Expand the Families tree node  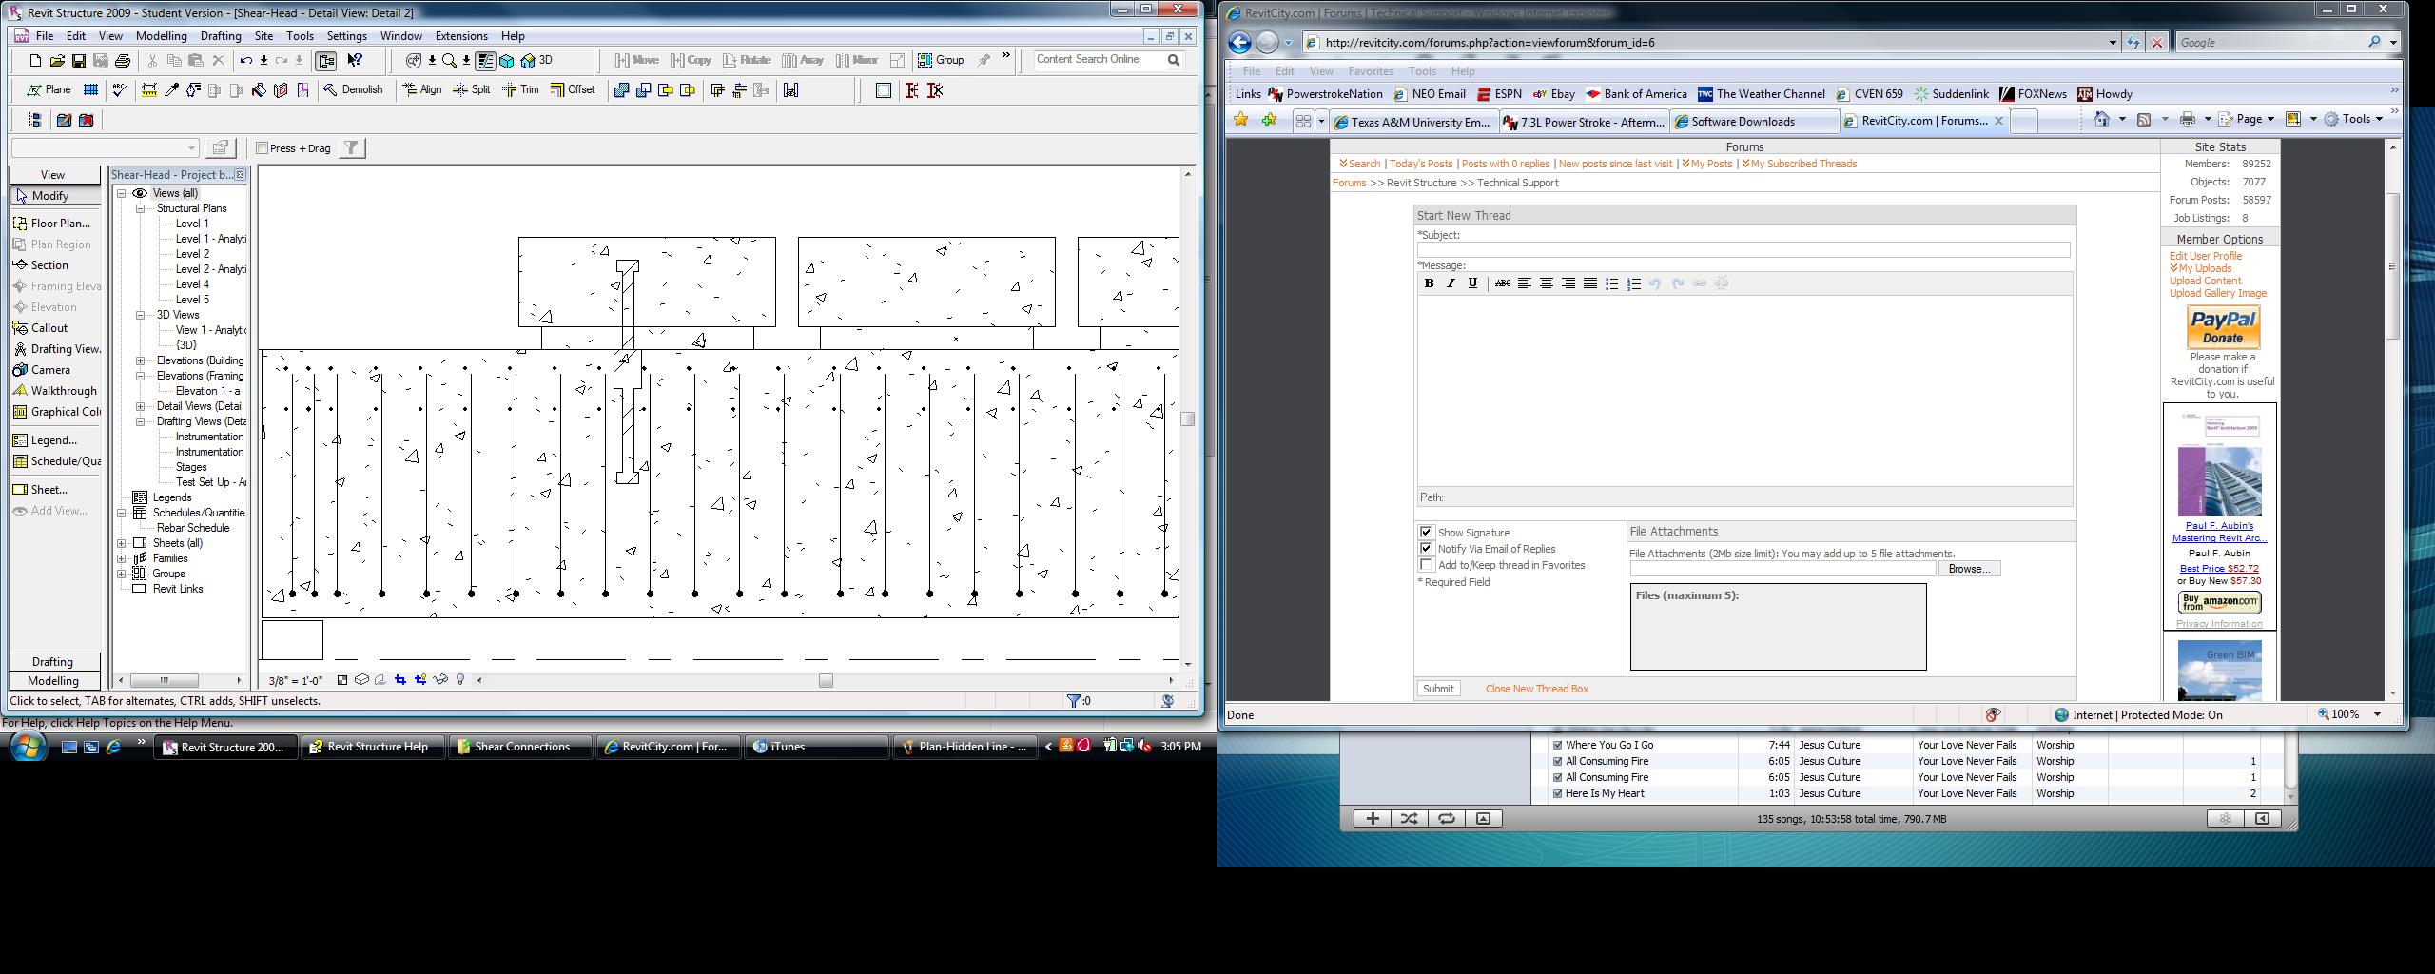pyautogui.click(x=122, y=558)
